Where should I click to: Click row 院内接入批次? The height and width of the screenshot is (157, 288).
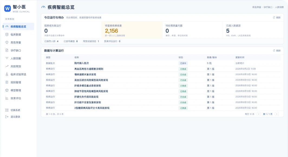point(162,63)
